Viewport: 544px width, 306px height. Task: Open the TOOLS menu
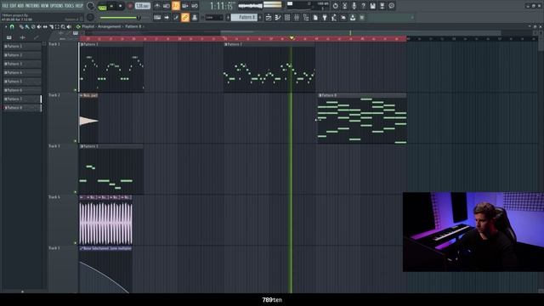69,6
